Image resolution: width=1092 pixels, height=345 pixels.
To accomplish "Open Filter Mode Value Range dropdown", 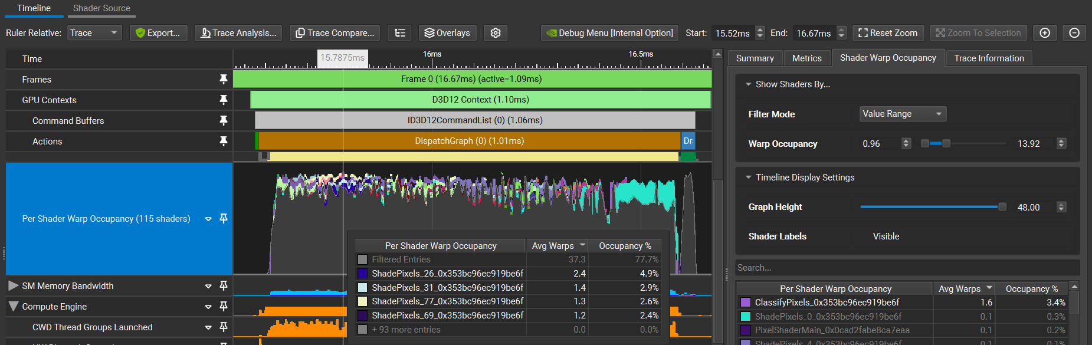I will coord(903,114).
